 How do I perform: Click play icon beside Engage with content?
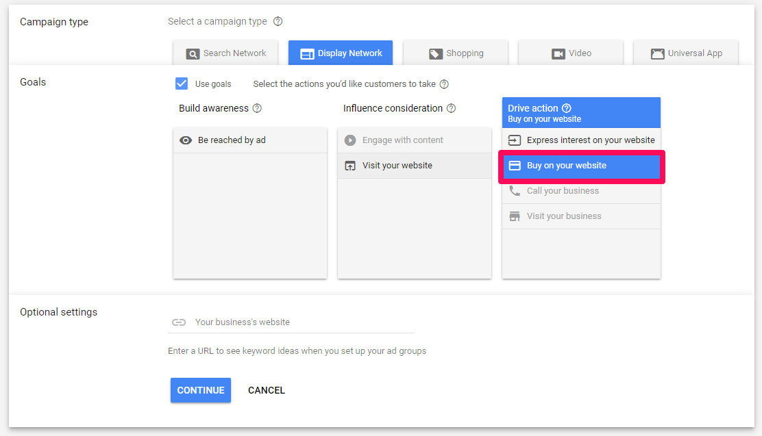click(x=350, y=140)
